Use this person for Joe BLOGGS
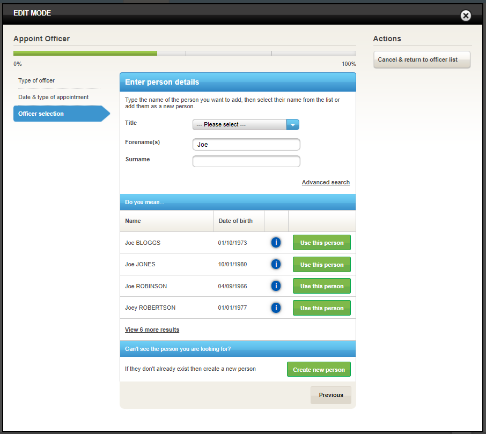This screenshot has width=486, height=434. [x=321, y=243]
